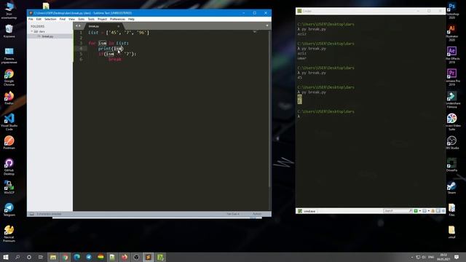Click the line 6 break statement

pos(115,59)
